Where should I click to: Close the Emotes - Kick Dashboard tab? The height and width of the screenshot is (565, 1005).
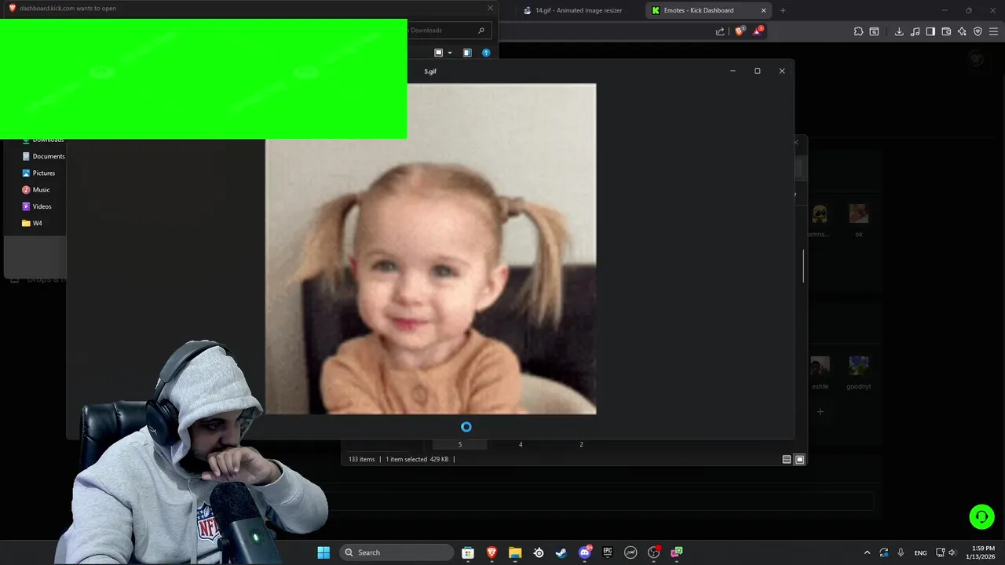[x=763, y=10]
